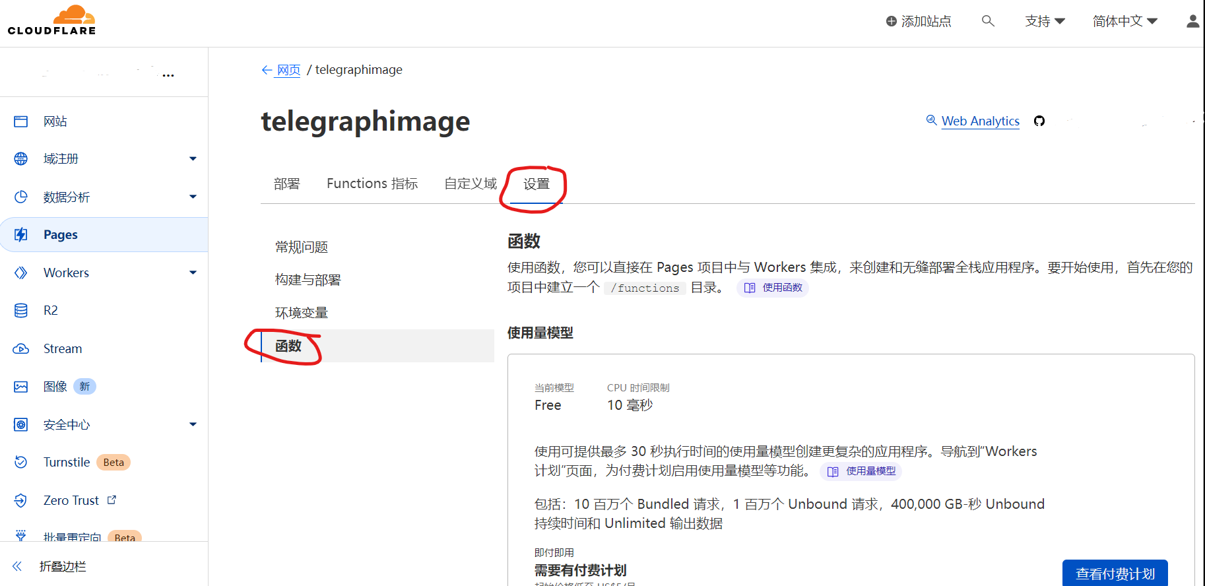Collapse sidebar using double chevron icon
Image resolution: width=1205 pixels, height=586 pixels.
[17, 566]
